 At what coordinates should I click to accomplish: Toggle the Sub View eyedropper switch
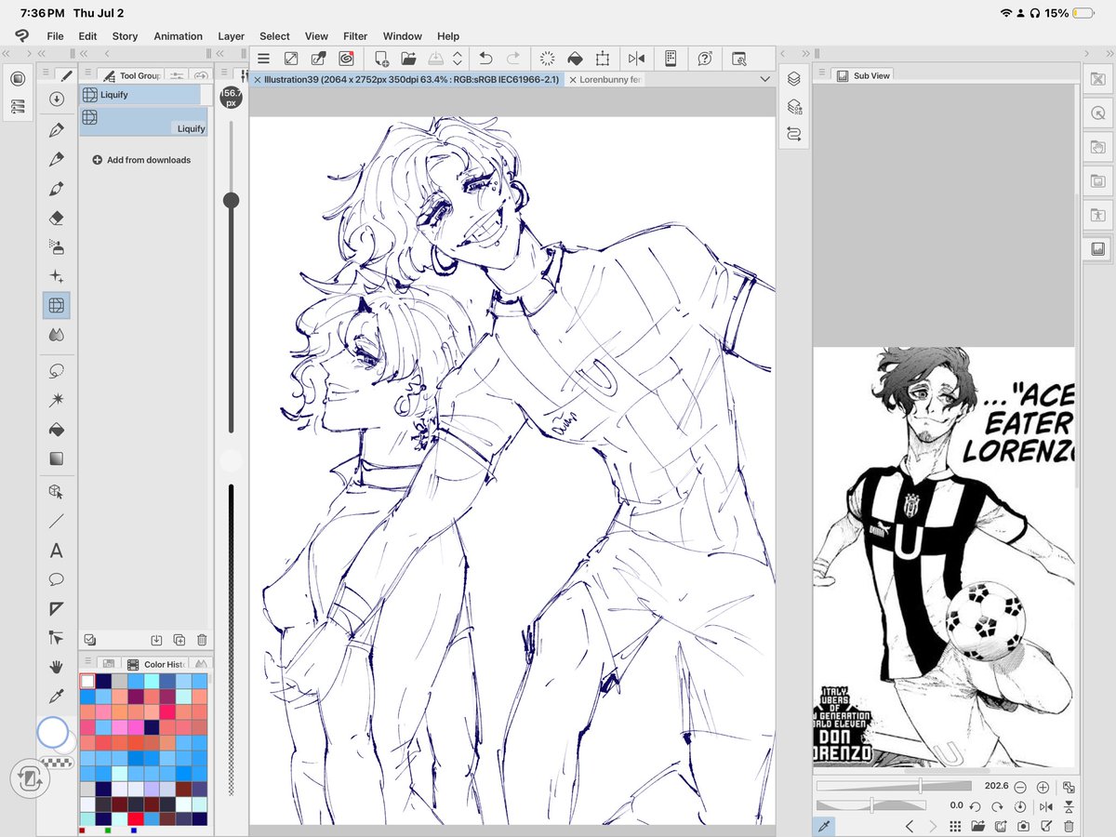click(x=824, y=826)
